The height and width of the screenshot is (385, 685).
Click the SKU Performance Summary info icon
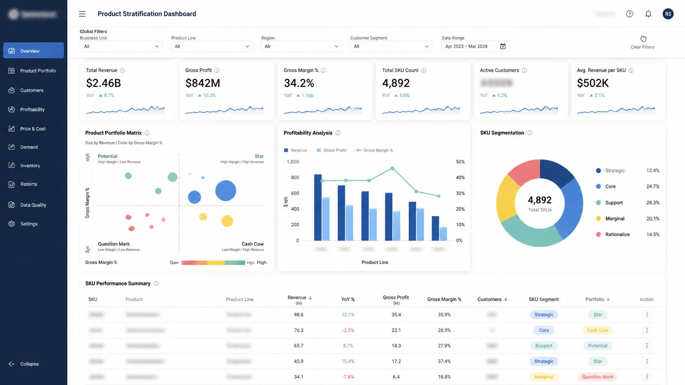point(156,283)
